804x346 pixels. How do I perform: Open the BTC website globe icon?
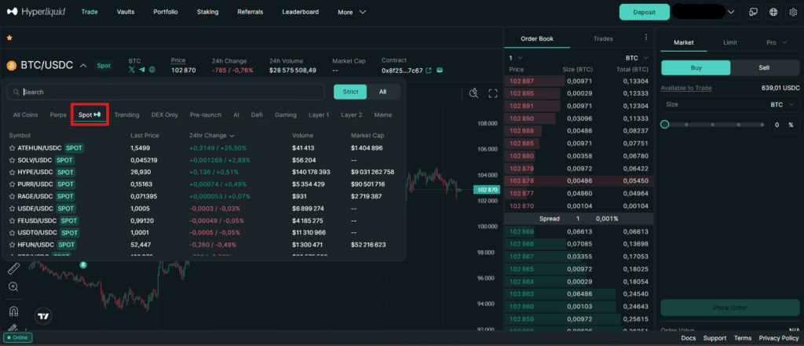(x=152, y=70)
